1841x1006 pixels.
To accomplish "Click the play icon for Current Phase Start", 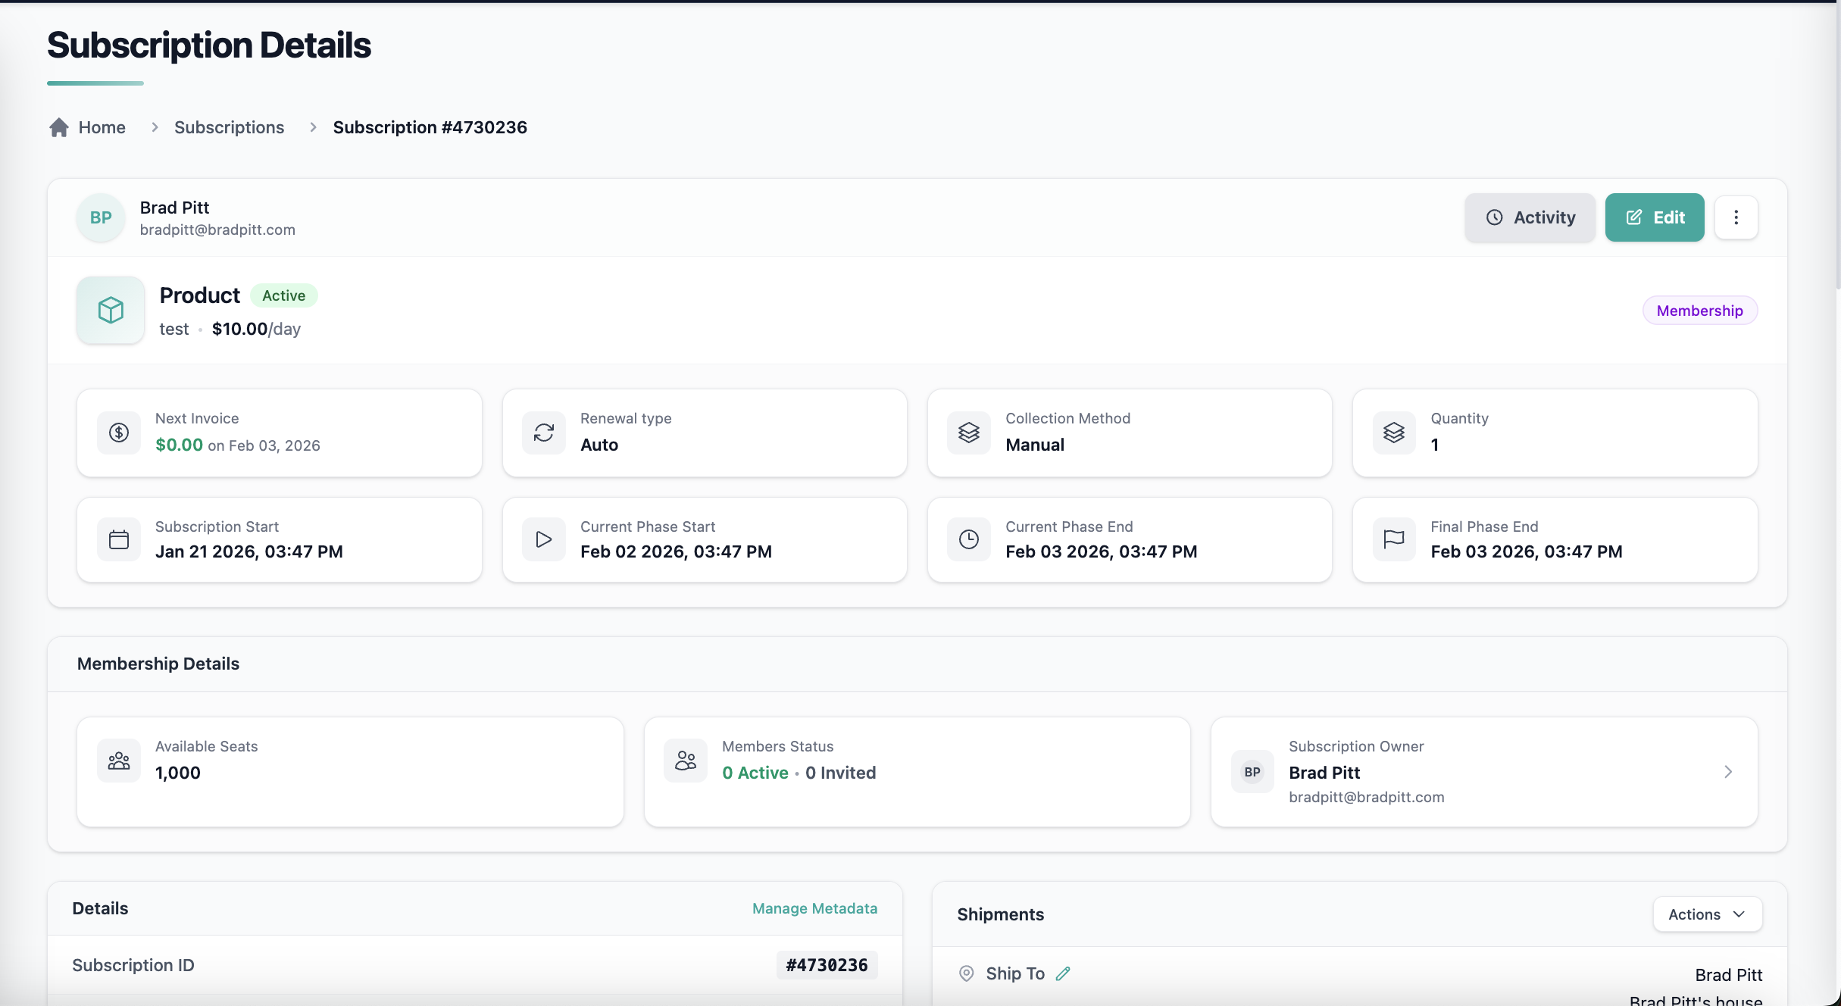I will tap(544, 539).
